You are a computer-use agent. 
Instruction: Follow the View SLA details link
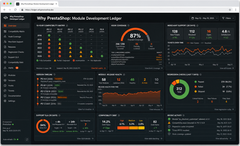pos(85,139)
